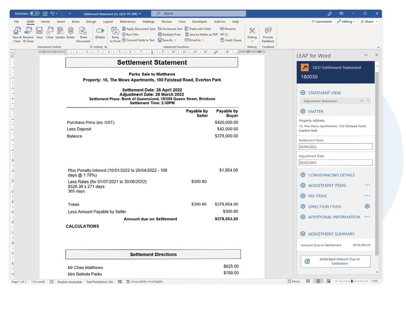The image size is (406, 313).
Task: Add a Direction Item with plus icon
Action: pos(367,207)
